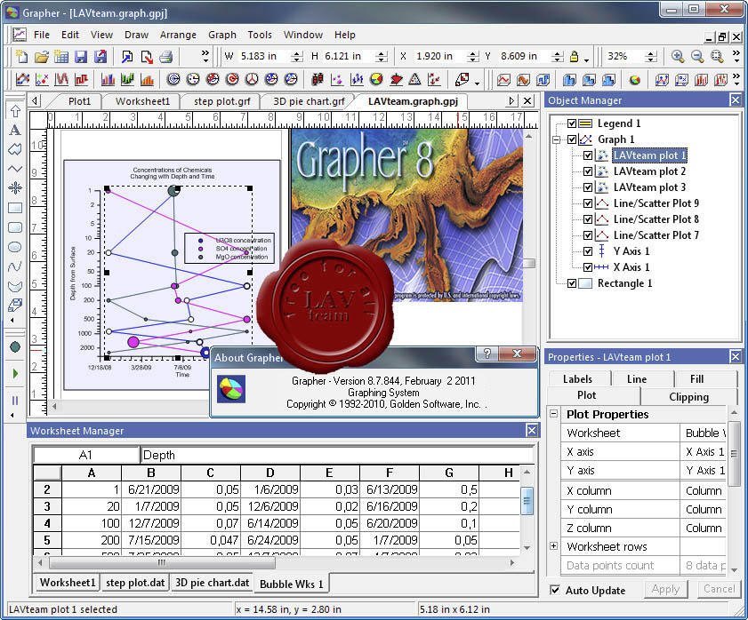Select the Polygon draw tool
Viewport: 748px width, 620px height.
point(15,149)
